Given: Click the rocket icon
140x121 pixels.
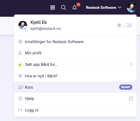Looking at the screenshot, I should 20,76.
